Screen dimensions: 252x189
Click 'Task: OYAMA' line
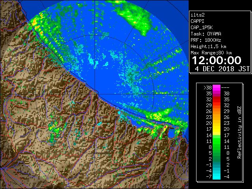point(206,34)
